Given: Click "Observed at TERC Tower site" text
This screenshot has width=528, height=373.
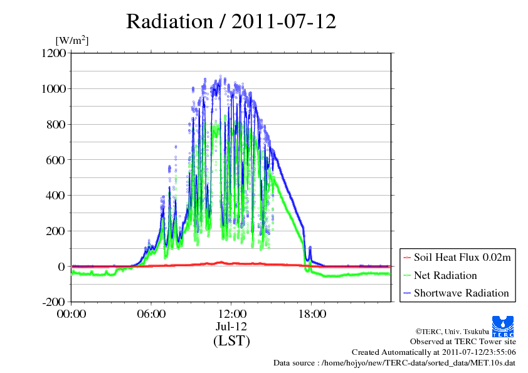Looking at the screenshot, I should pyautogui.click(x=463, y=342).
